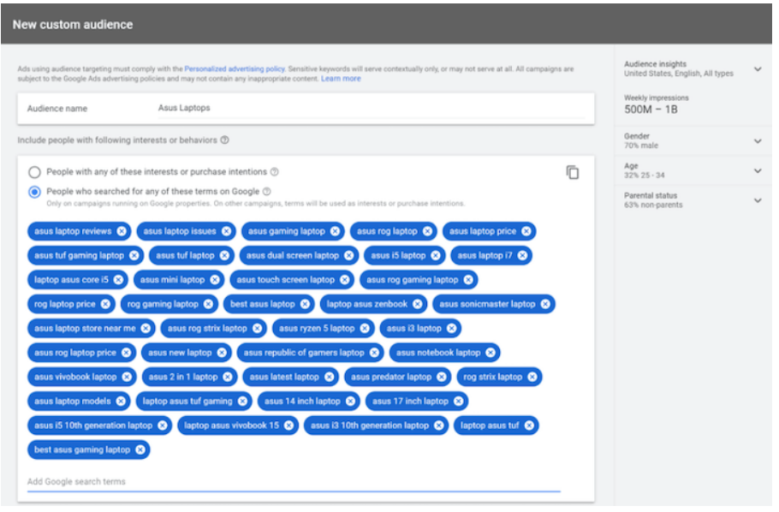Expand the Age insights section
779x512 pixels.
(x=758, y=171)
